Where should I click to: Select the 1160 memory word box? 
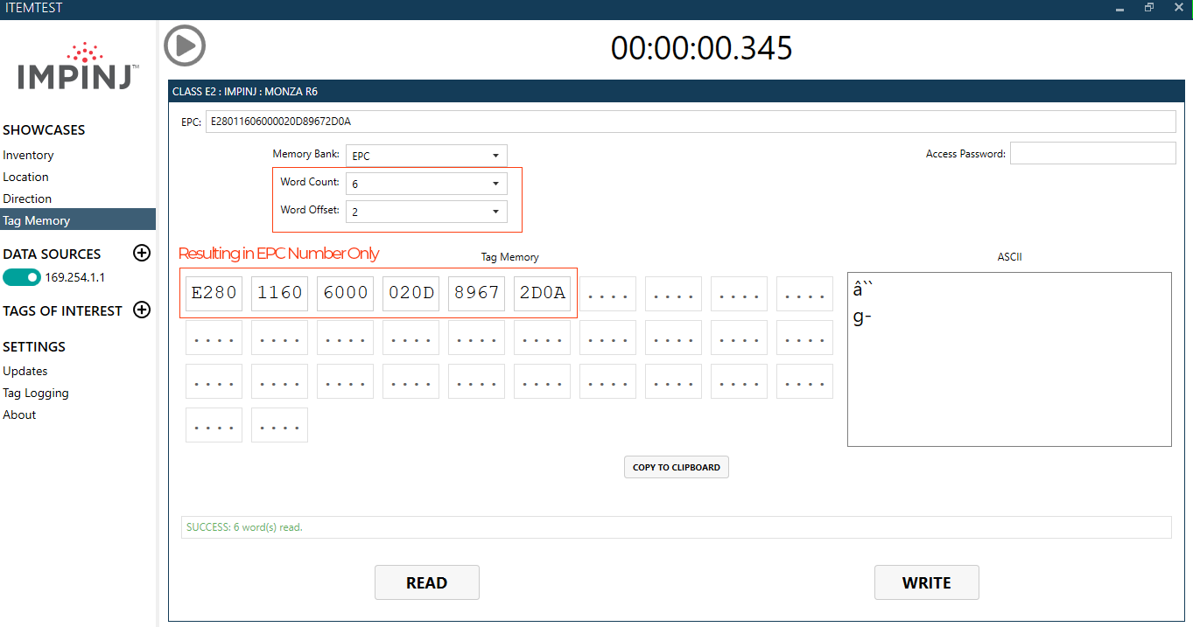pyautogui.click(x=280, y=293)
